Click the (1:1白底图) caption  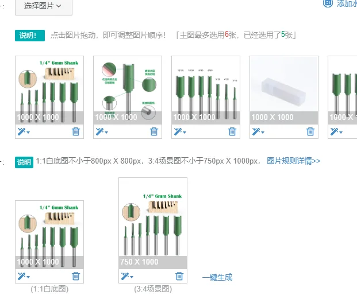(x=49, y=289)
